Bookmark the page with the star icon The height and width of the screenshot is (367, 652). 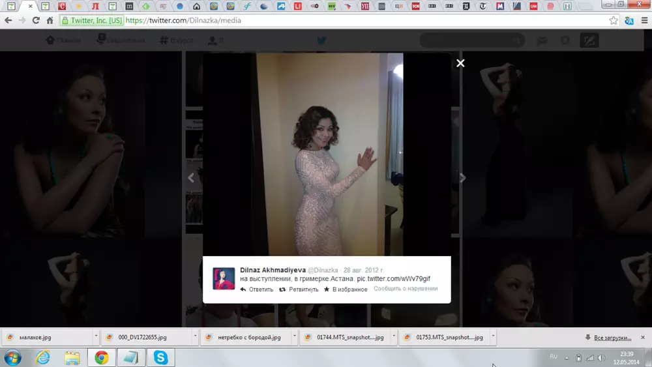click(614, 20)
